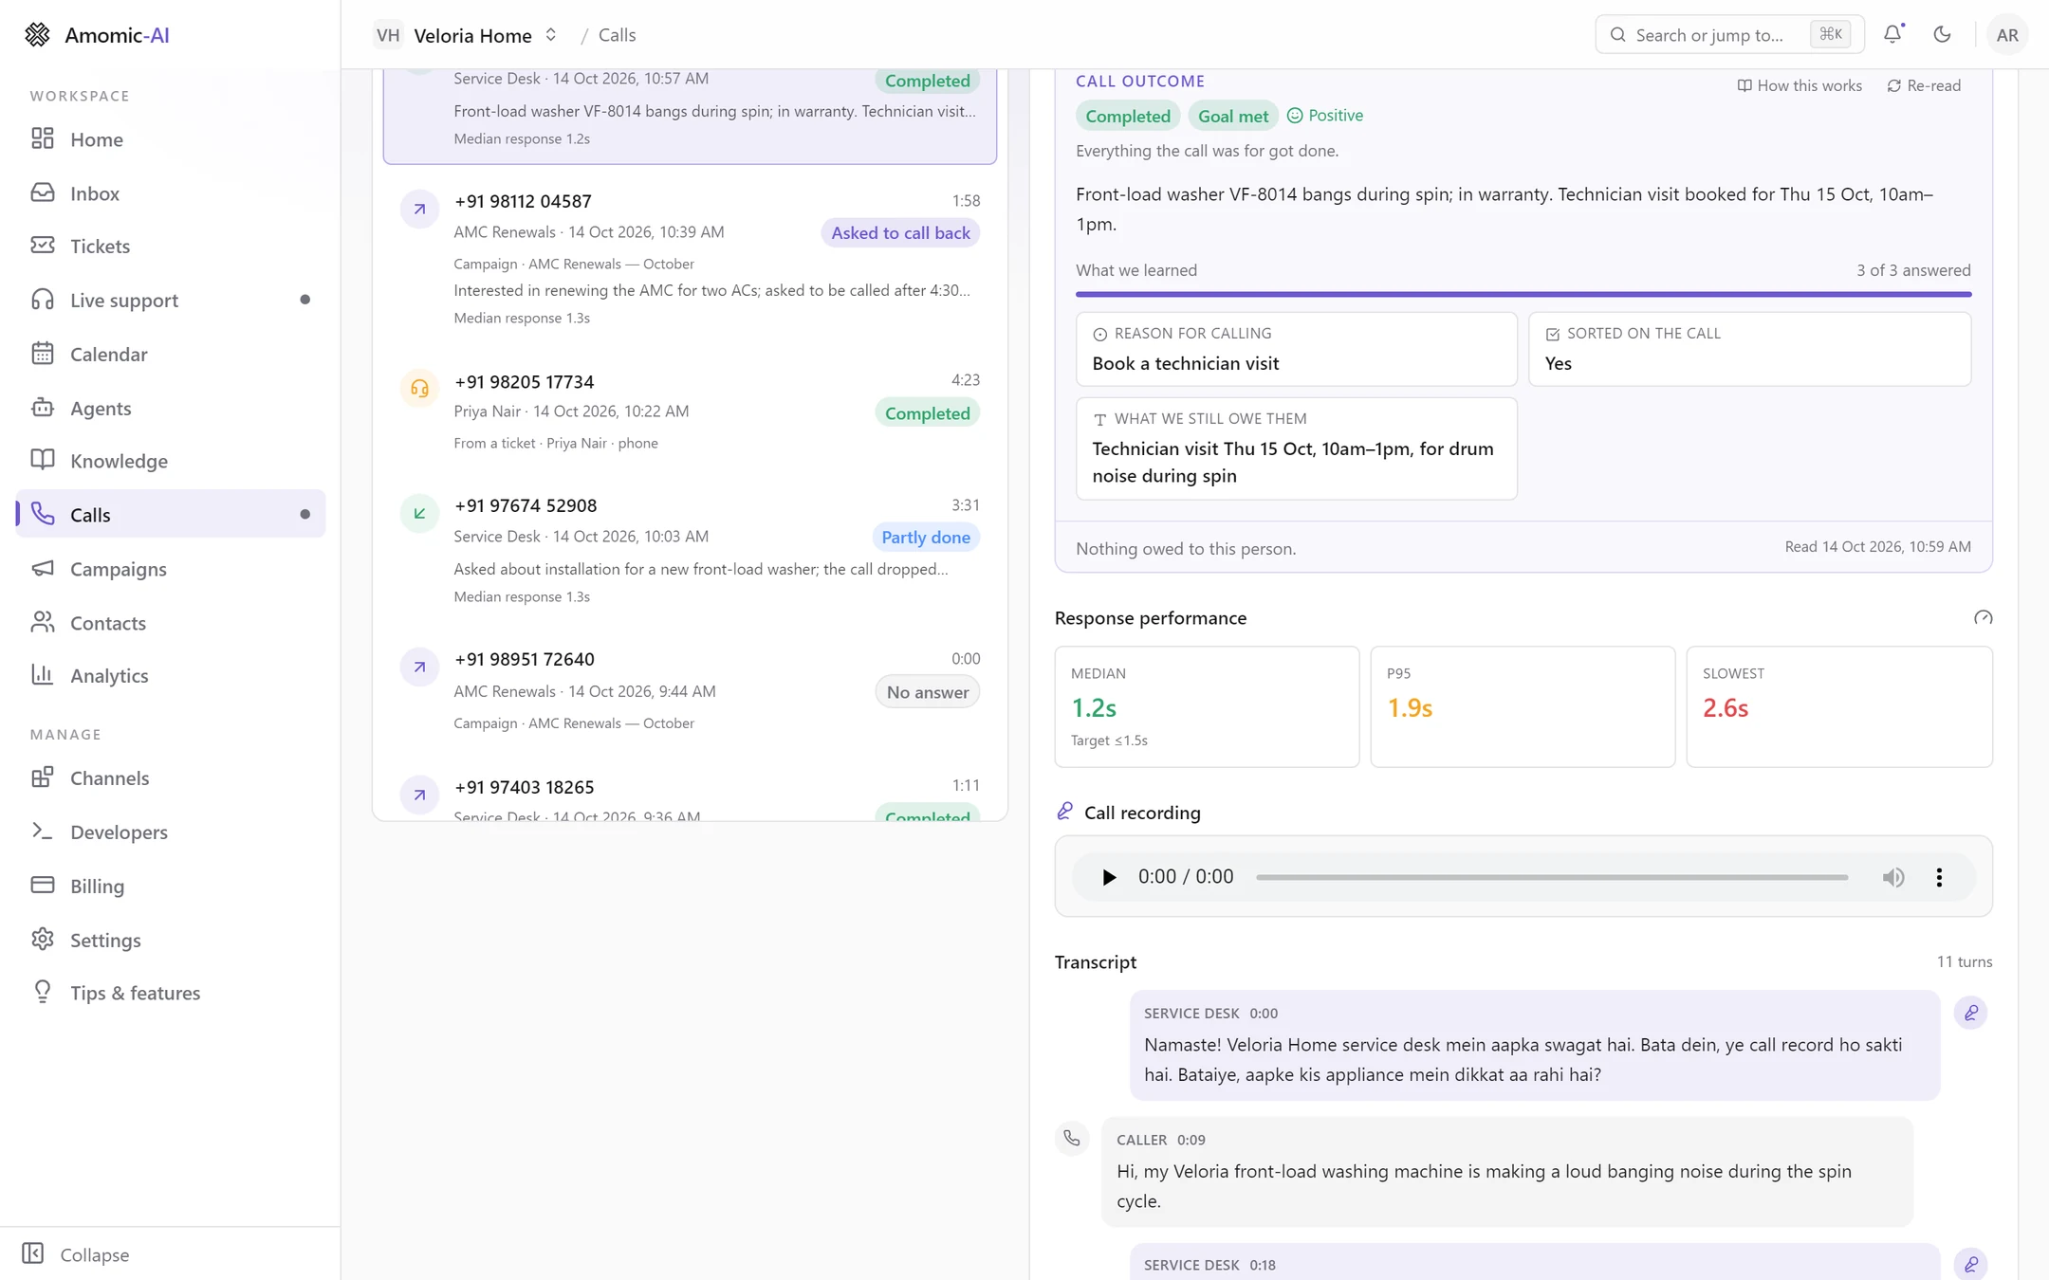This screenshot has height=1280, width=2049.
Task: Click incoming call icon for +91 97674 52908
Action: tap(419, 513)
